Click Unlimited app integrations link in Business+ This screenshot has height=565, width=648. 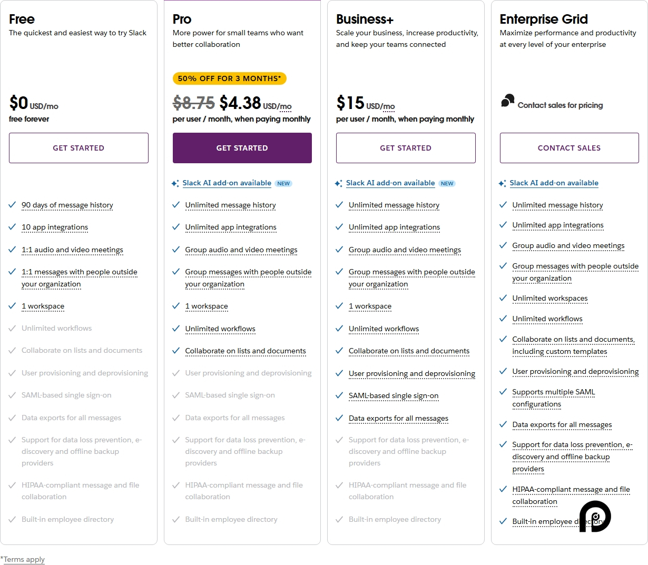point(394,227)
